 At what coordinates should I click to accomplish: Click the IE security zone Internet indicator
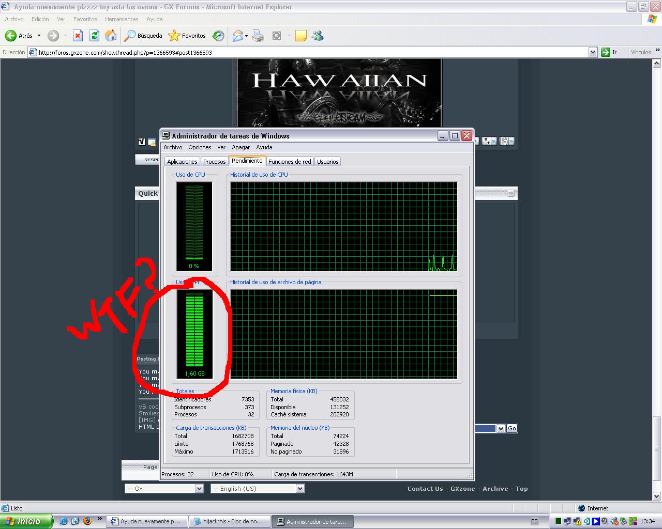[x=593, y=508]
